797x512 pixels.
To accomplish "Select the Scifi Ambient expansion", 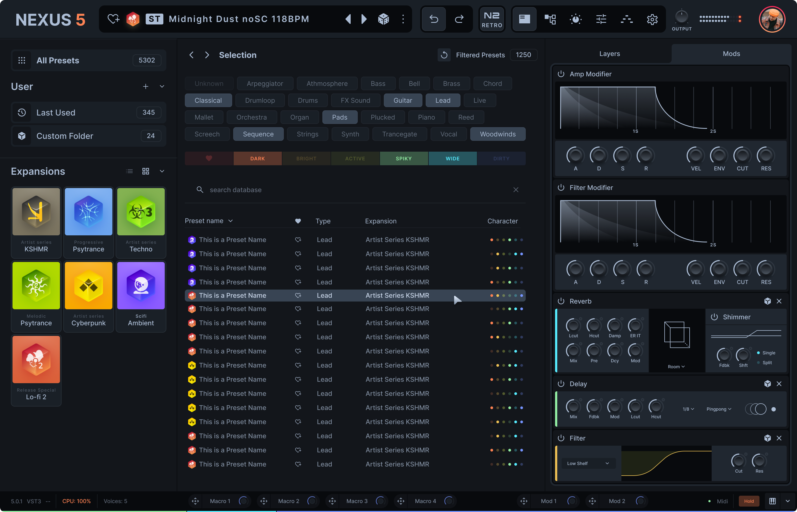I will pos(141,296).
